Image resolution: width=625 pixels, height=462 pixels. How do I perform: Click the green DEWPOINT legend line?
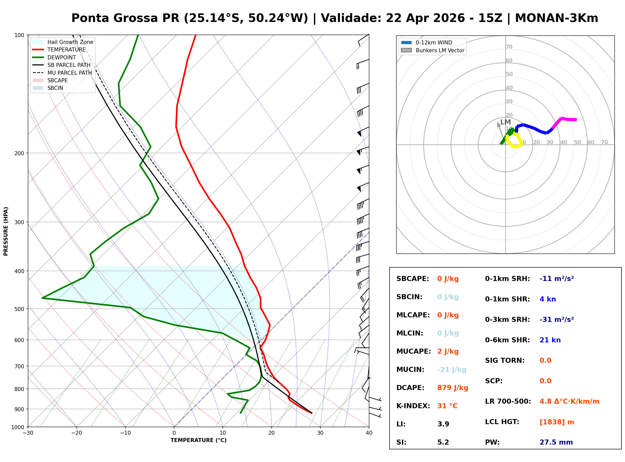click(x=38, y=57)
